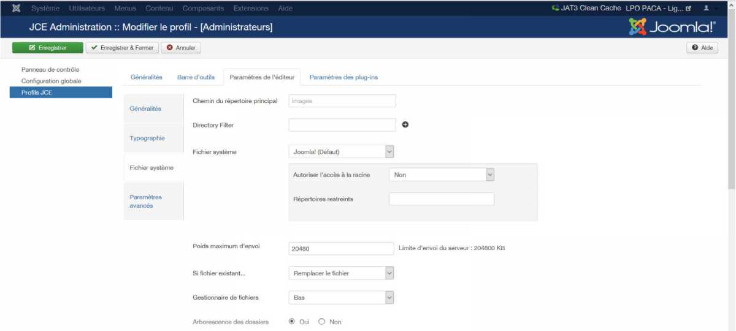Image resolution: width=736 pixels, height=331 pixels.
Task: Expand the Fichier système dropdown
Action: pyautogui.click(x=341, y=151)
